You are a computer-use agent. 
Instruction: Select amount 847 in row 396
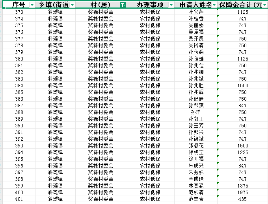[x=242, y=165]
